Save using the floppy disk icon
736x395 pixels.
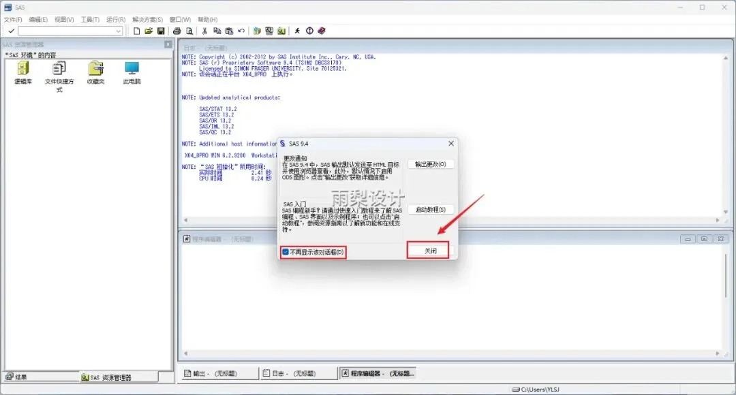click(161, 31)
